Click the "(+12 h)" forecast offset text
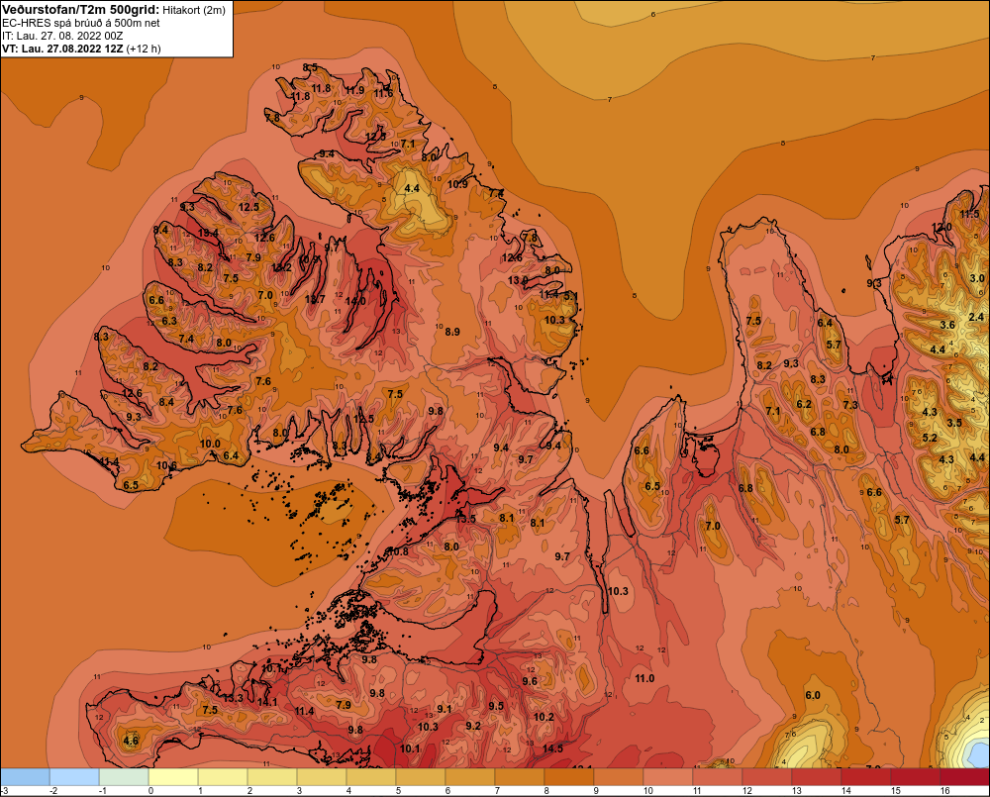The height and width of the screenshot is (797, 990). point(144,49)
